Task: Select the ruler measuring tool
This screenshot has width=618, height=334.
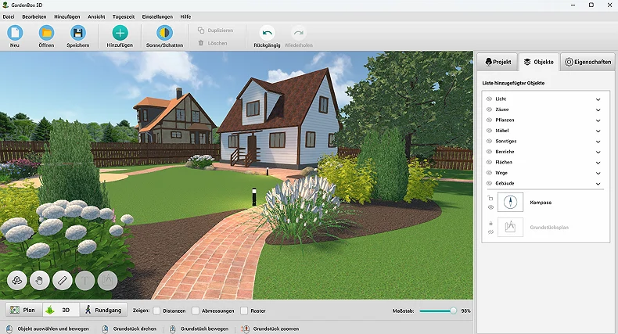Action: pos(63,281)
